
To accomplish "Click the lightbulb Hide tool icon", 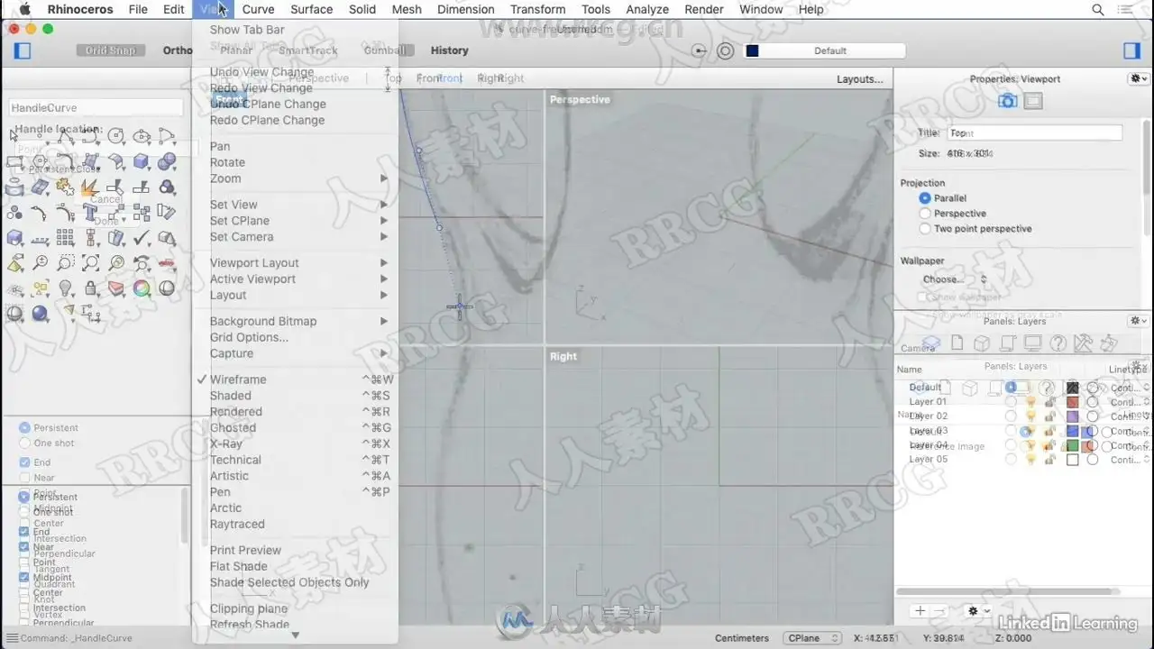I will 65,288.
